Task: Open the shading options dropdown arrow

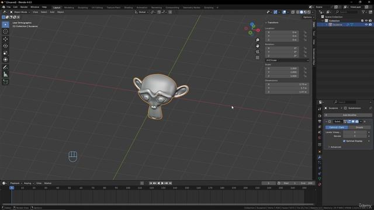Action: click(x=313, y=12)
